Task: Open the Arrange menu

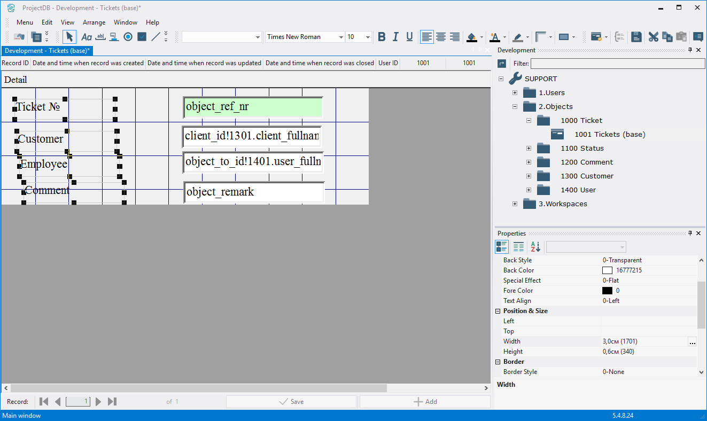Action: (94, 22)
